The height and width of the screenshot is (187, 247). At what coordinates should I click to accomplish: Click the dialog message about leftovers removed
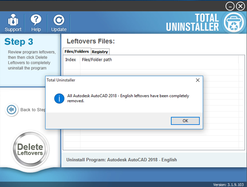tap(128, 98)
